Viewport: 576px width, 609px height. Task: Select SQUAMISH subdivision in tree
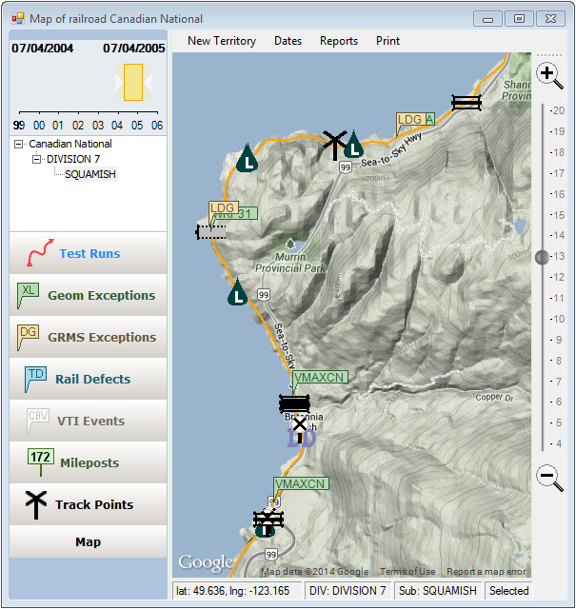tap(89, 175)
